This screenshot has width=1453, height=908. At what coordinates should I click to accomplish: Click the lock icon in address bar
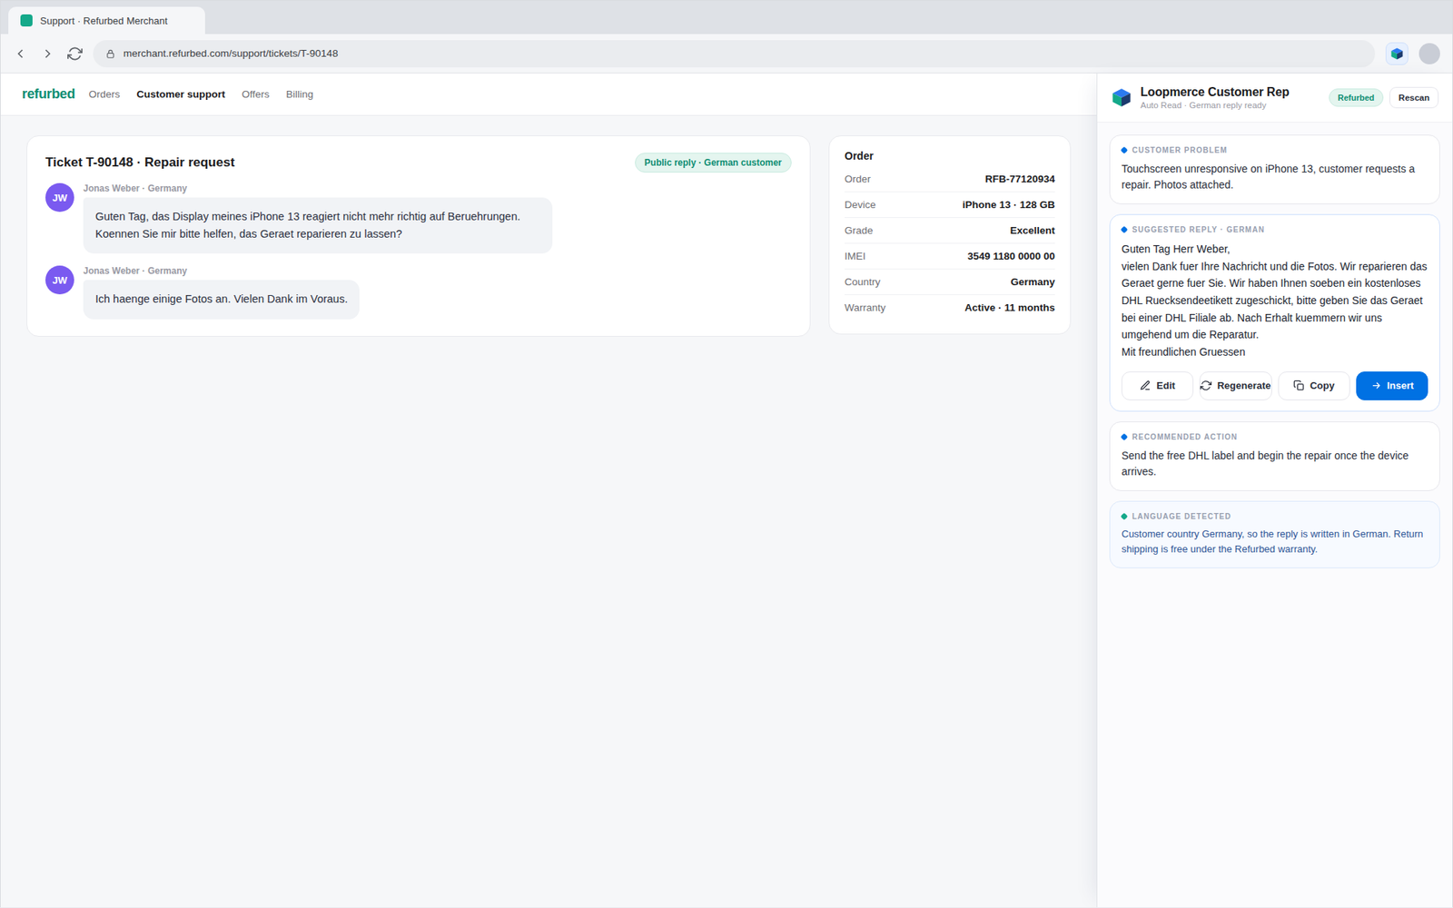pyautogui.click(x=111, y=54)
